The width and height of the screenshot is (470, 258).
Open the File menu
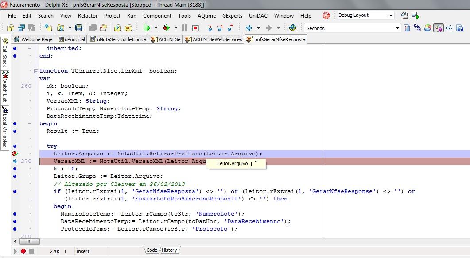point(12,16)
